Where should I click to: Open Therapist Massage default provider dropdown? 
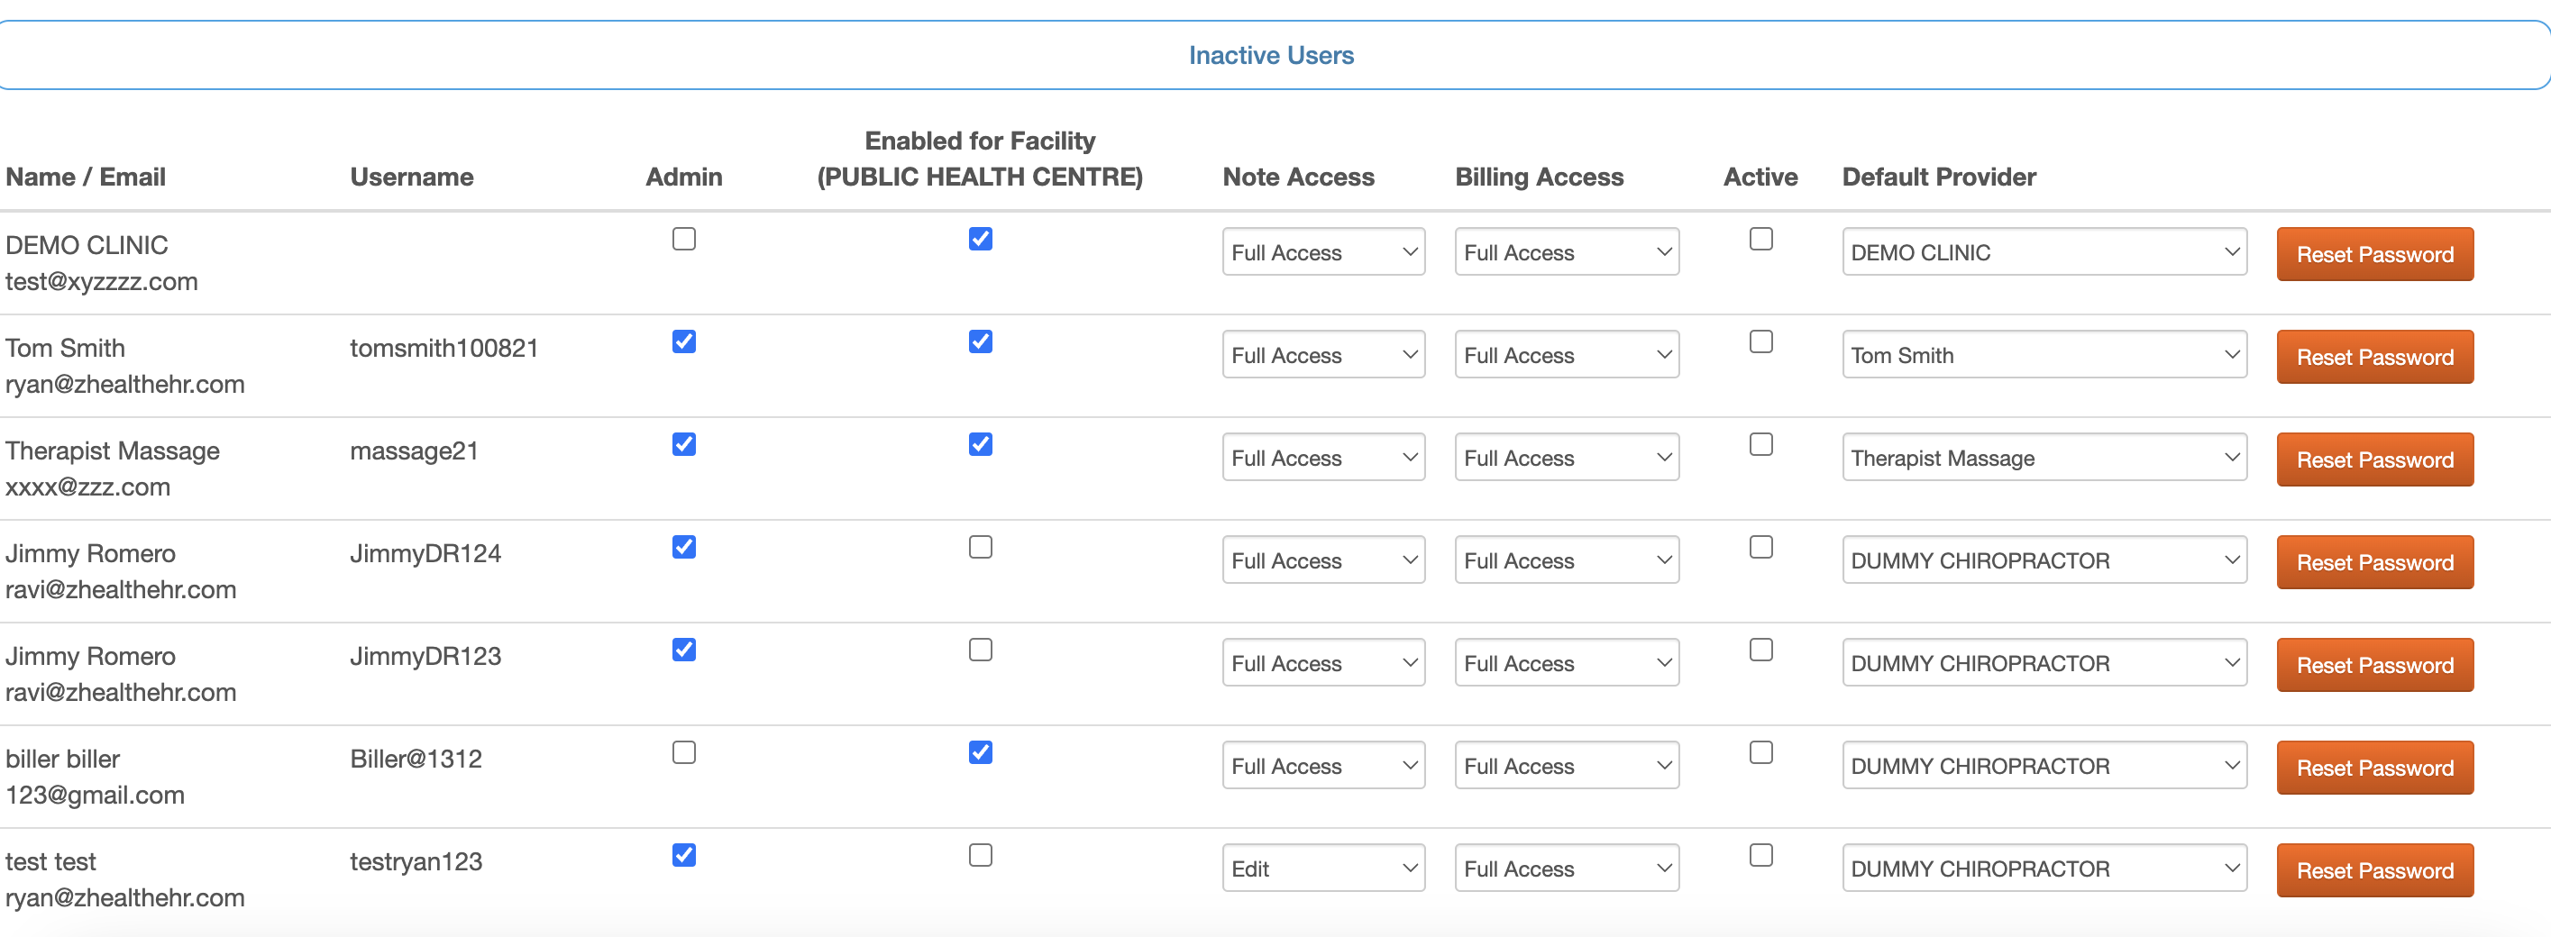pos(2044,458)
